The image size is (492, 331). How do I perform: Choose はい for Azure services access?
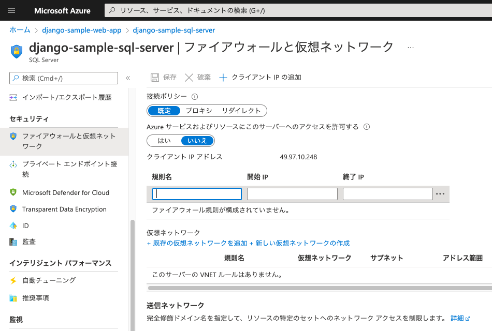click(164, 141)
